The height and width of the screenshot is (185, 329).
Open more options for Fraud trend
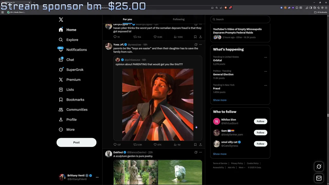point(266,85)
